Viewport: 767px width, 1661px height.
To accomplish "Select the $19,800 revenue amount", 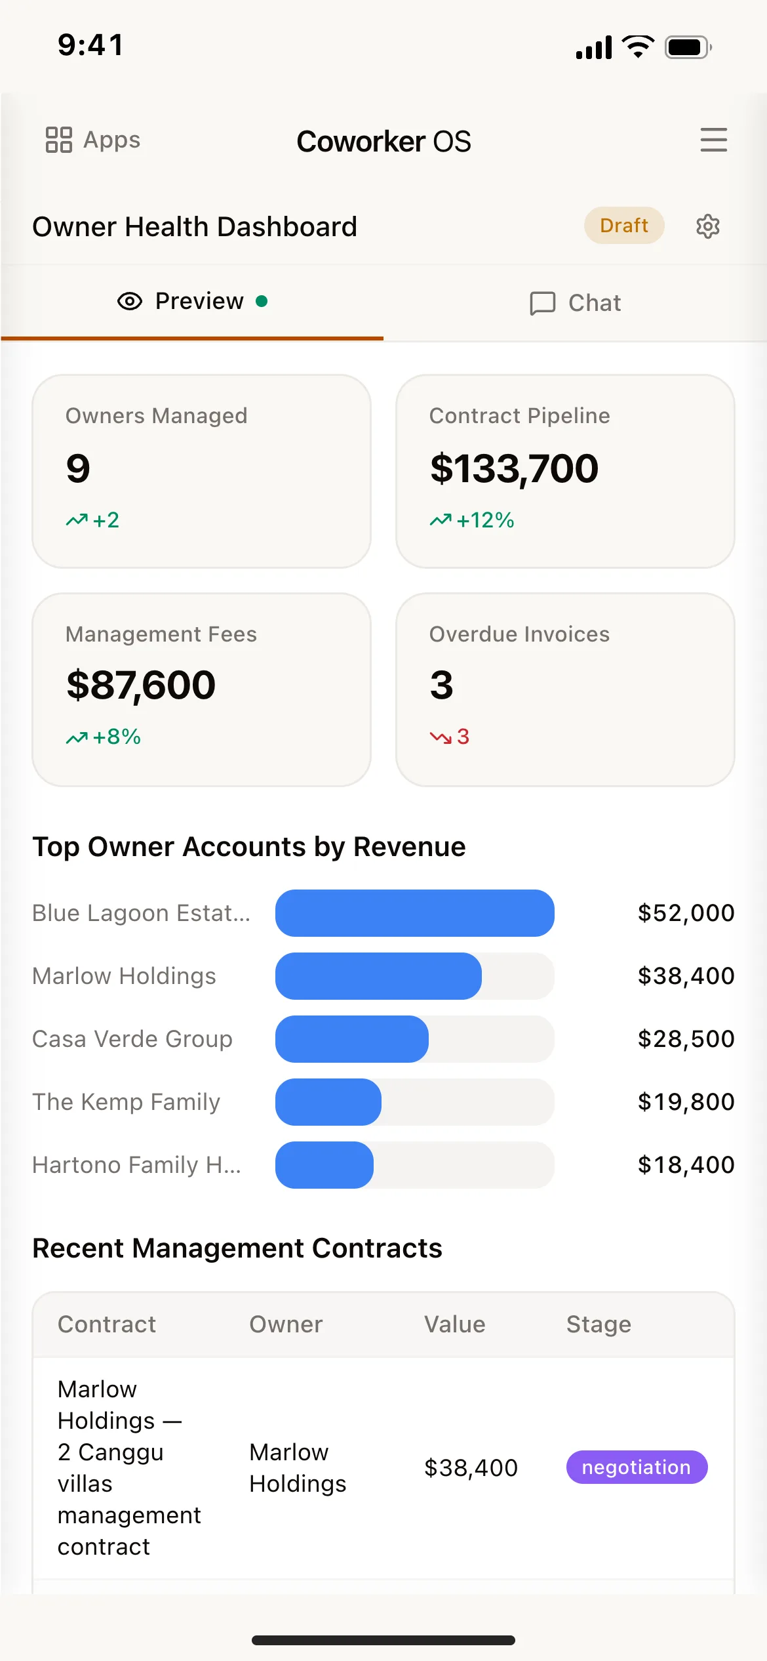I will tap(686, 1102).
